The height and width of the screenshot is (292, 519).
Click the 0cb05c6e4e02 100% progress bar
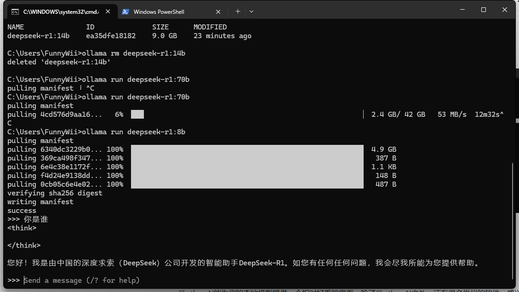(x=247, y=184)
